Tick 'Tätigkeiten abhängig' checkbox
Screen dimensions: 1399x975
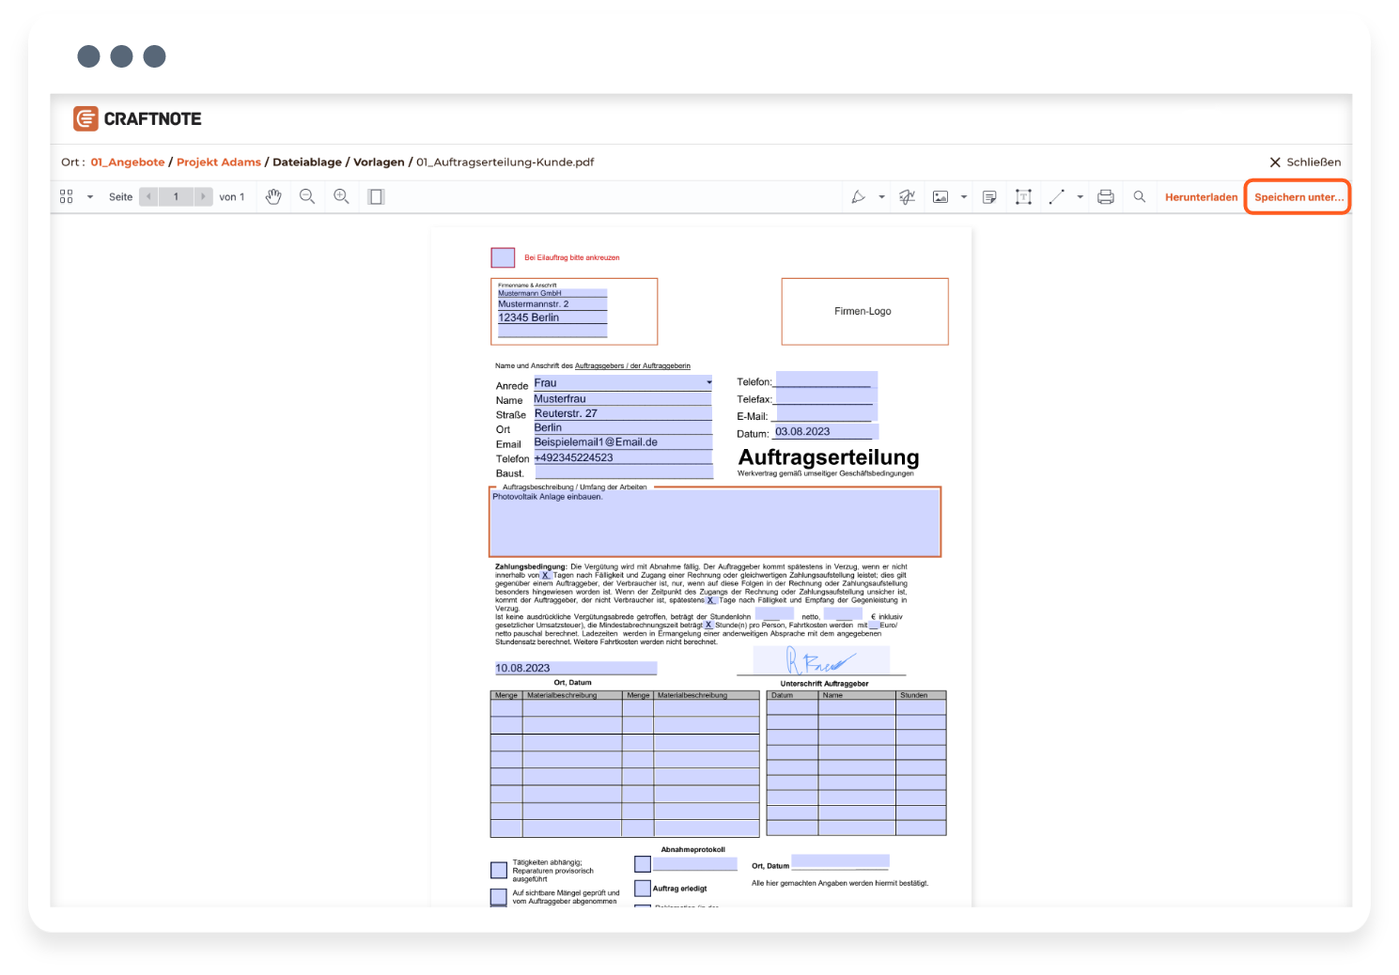pos(499,870)
